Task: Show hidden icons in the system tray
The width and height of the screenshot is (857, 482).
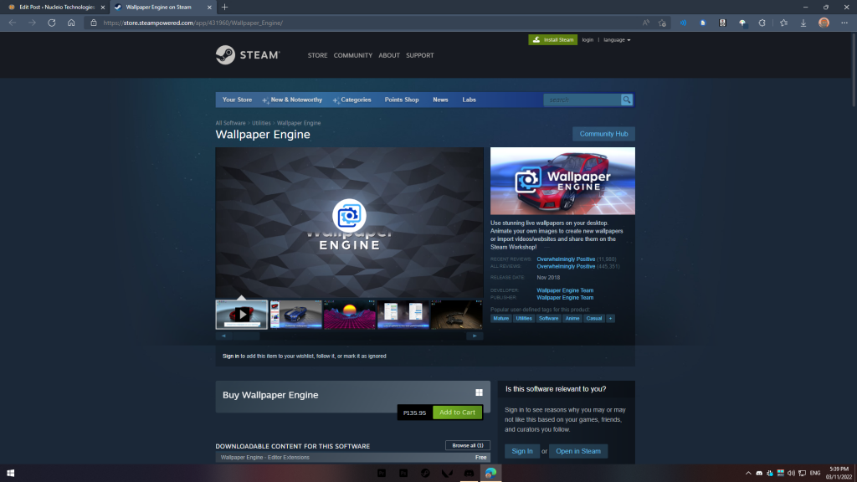Action: point(748,474)
